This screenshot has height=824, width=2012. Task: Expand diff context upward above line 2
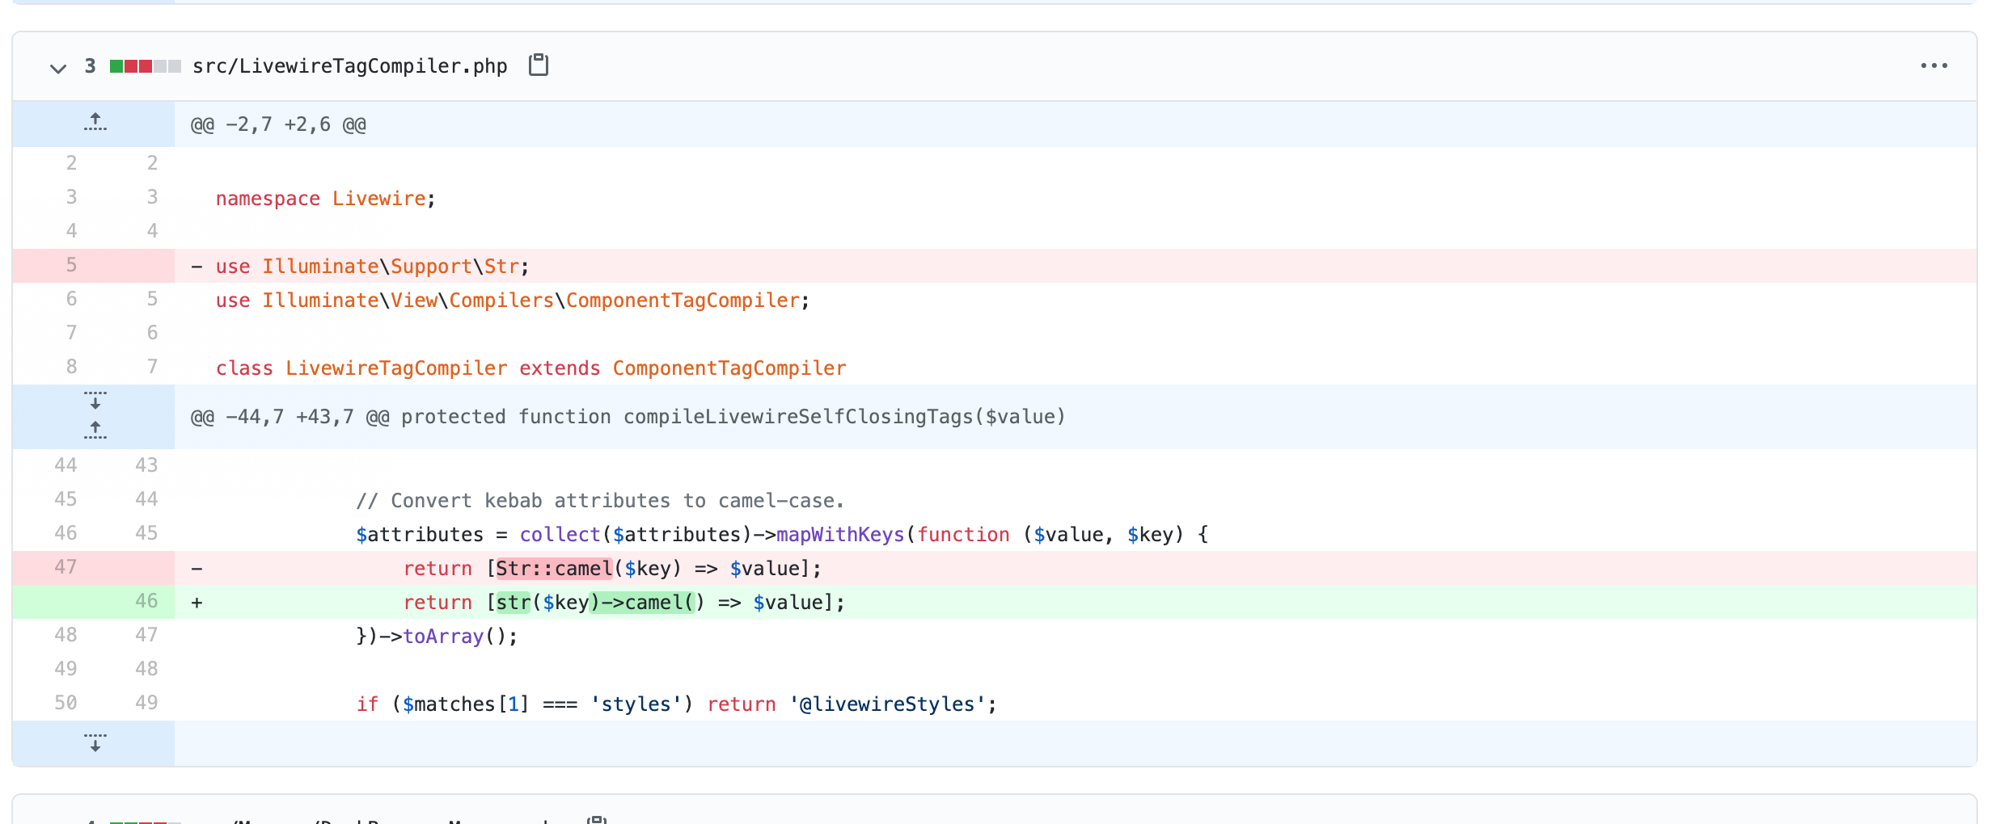click(95, 122)
